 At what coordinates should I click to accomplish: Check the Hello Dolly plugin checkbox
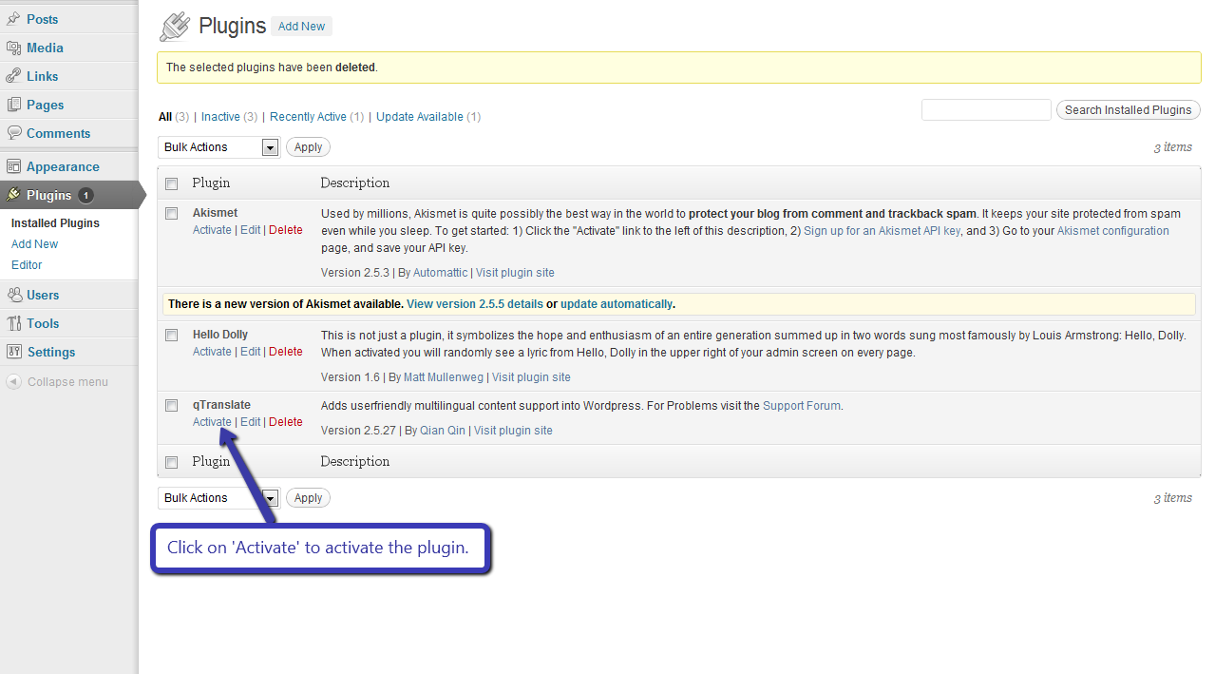tap(172, 335)
